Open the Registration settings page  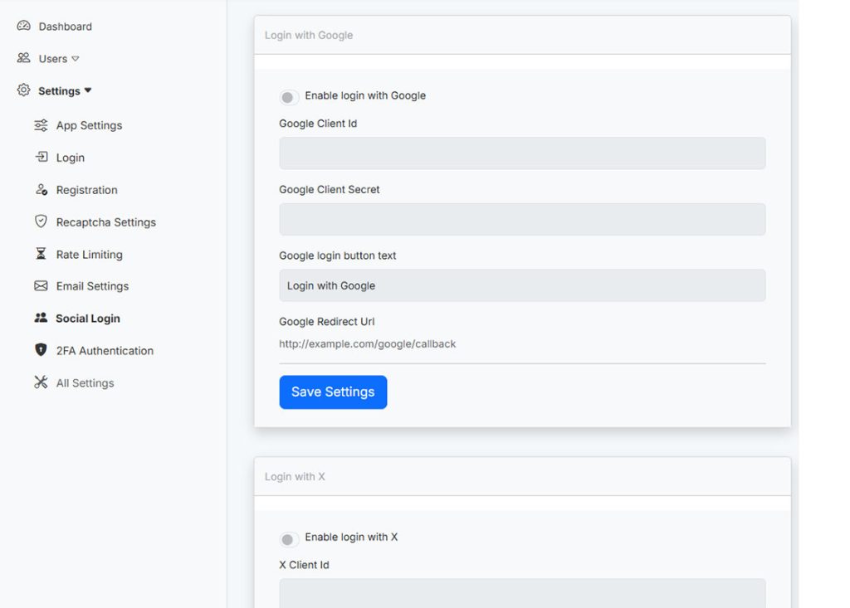[86, 190]
